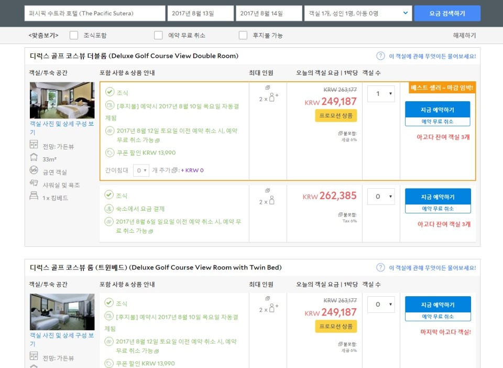Click the extra bed info icon beside +KRW 0

[x=176, y=170]
